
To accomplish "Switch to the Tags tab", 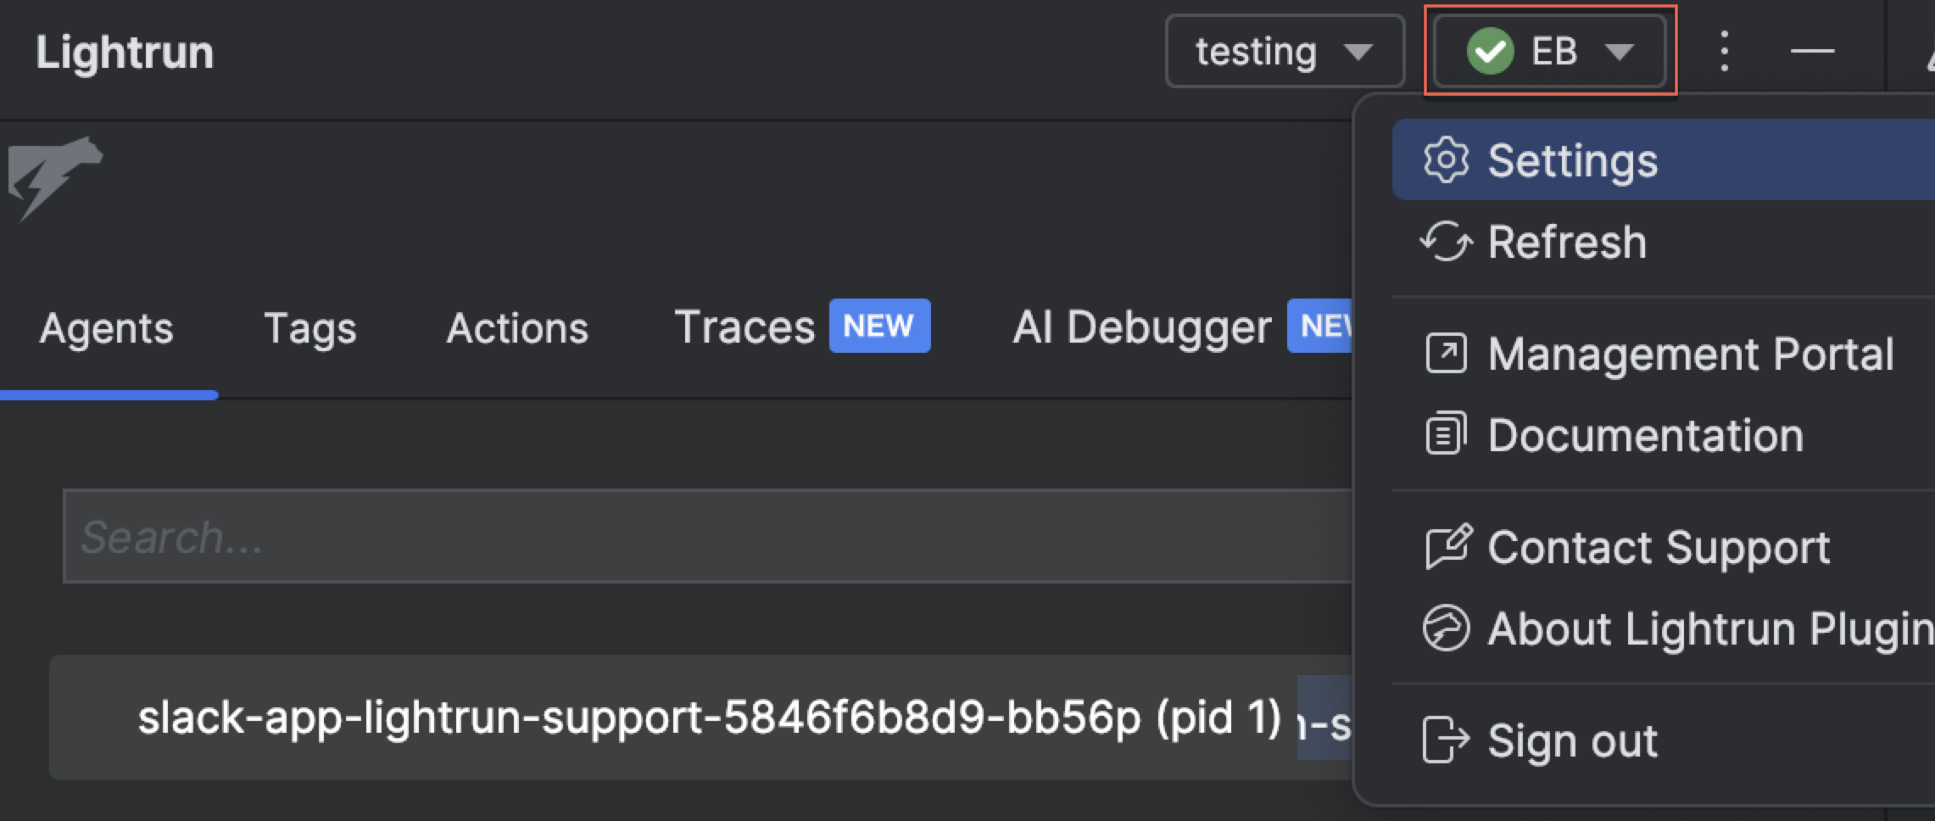I will coord(309,328).
